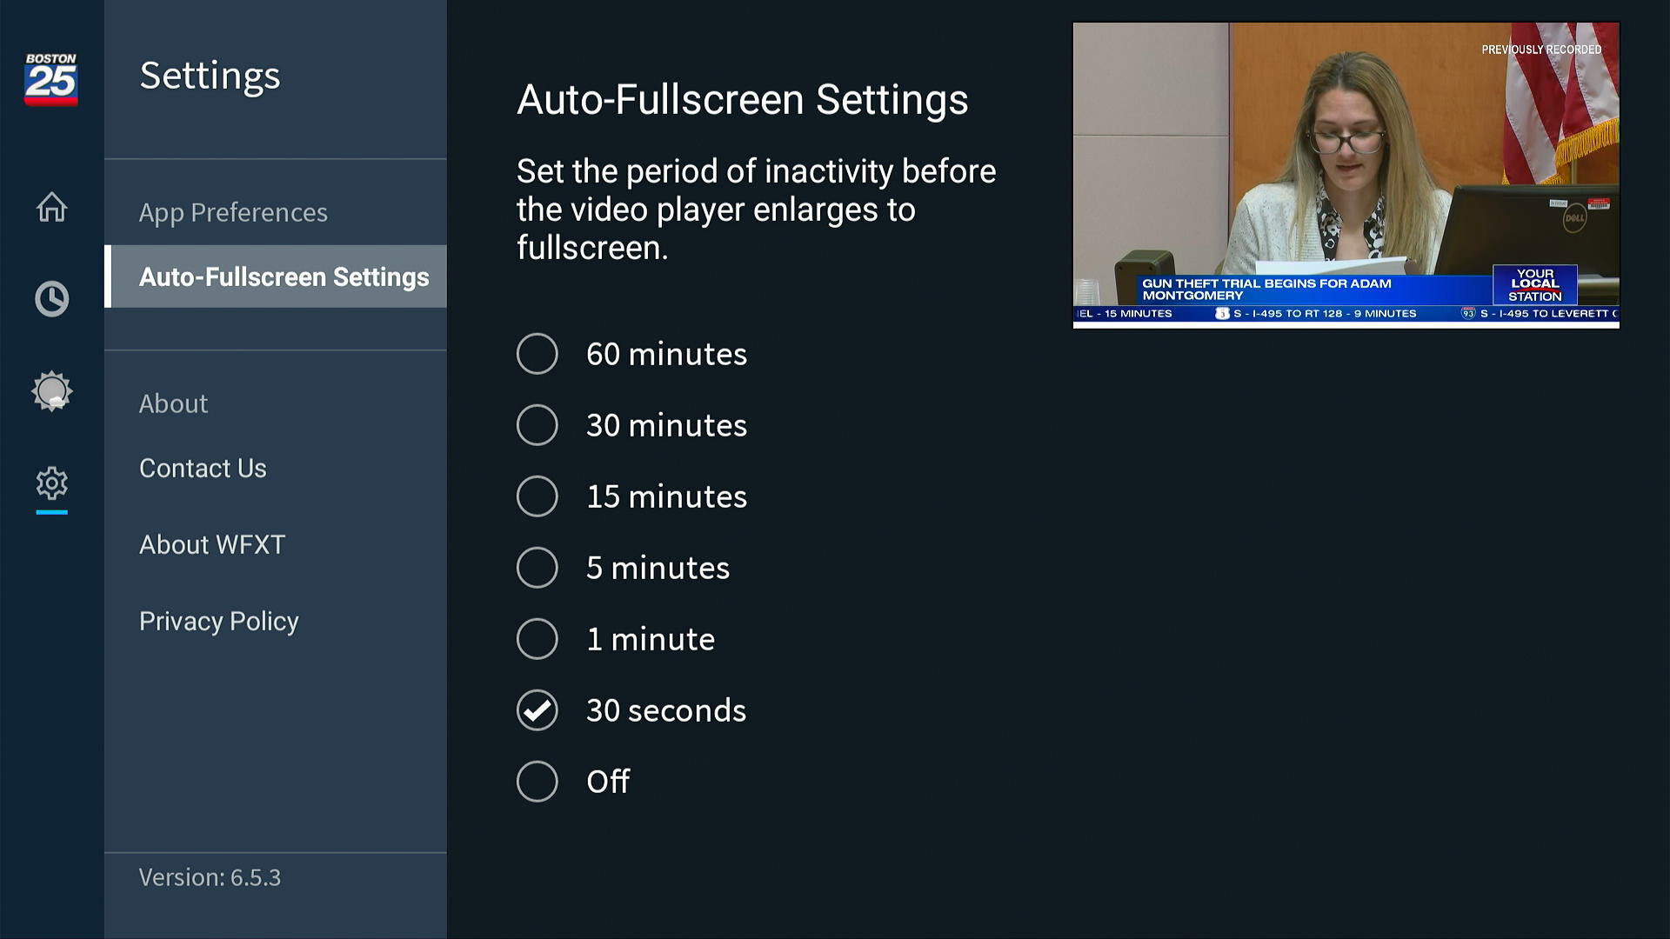This screenshot has width=1670, height=939.
Task: Turn auto-fullscreen Off
Action: click(538, 782)
